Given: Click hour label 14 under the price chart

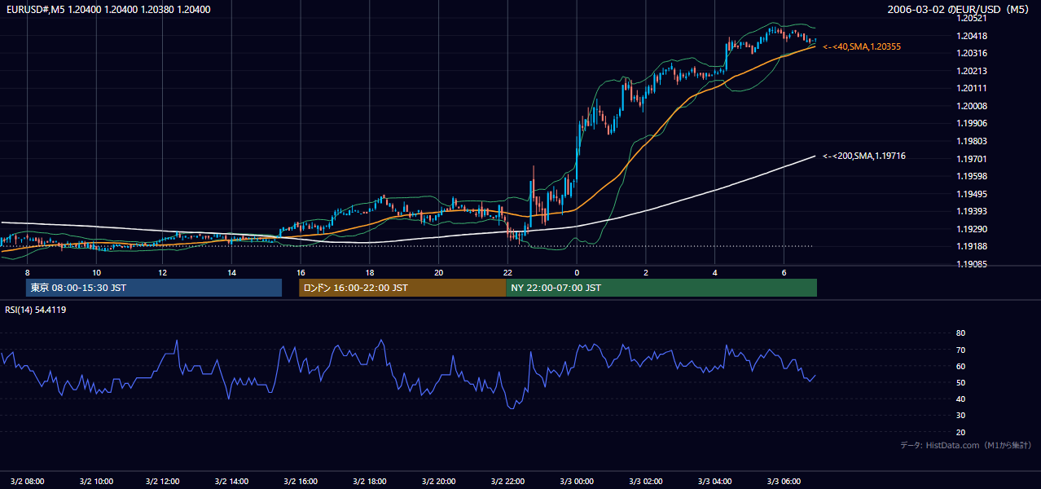Looking at the screenshot, I should [232, 272].
